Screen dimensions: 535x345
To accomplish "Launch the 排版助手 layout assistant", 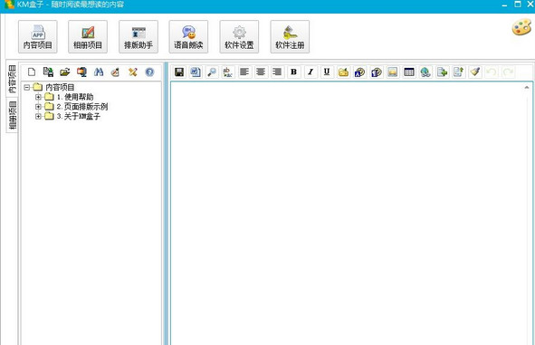I will [x=139, y=36].
